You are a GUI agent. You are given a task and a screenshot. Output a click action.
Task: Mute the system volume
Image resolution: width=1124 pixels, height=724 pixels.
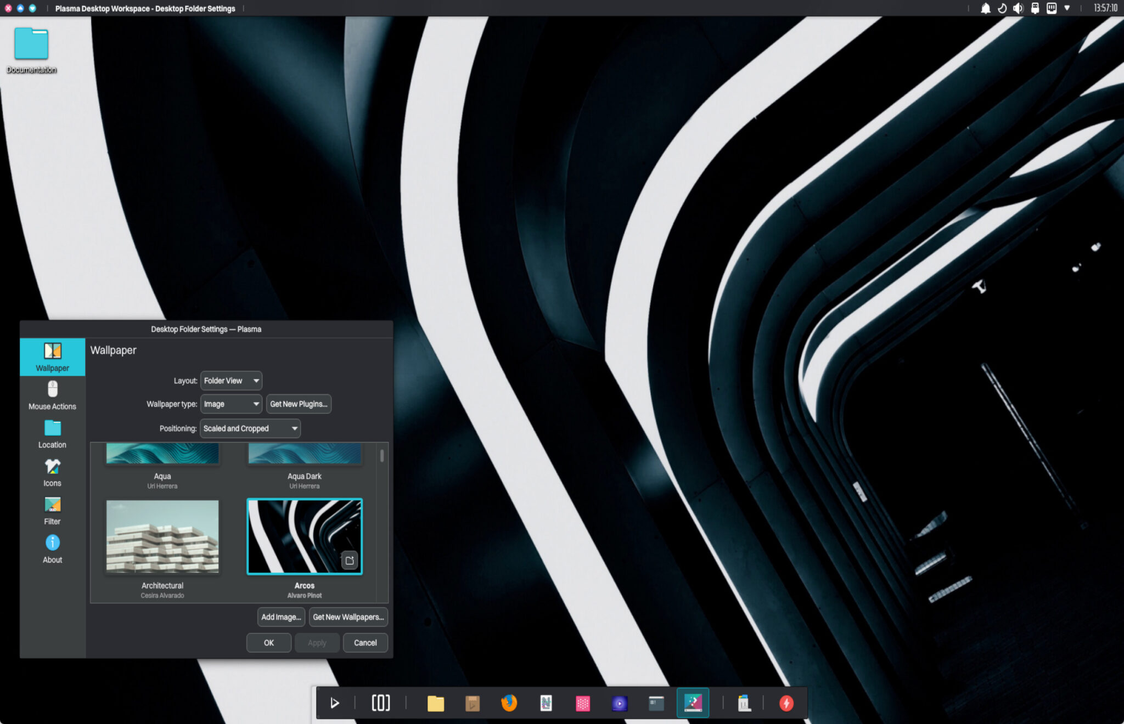(x=1019, y=8)
